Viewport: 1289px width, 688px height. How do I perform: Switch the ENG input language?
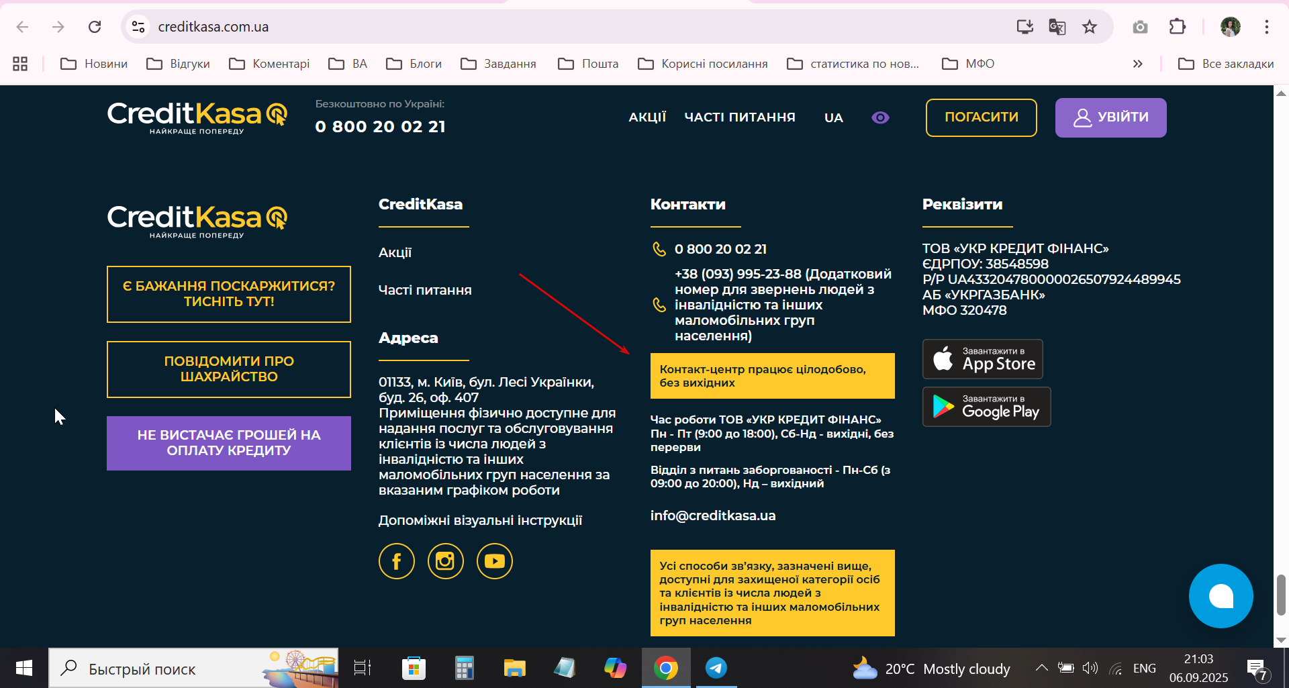pyautogui.click(x=1145, y=669)
